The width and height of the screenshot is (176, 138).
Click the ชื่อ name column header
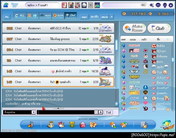pos(158,39)
